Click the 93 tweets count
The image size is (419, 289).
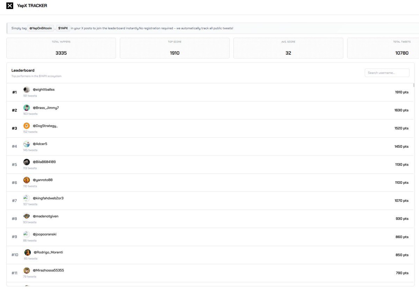point(30,222)
